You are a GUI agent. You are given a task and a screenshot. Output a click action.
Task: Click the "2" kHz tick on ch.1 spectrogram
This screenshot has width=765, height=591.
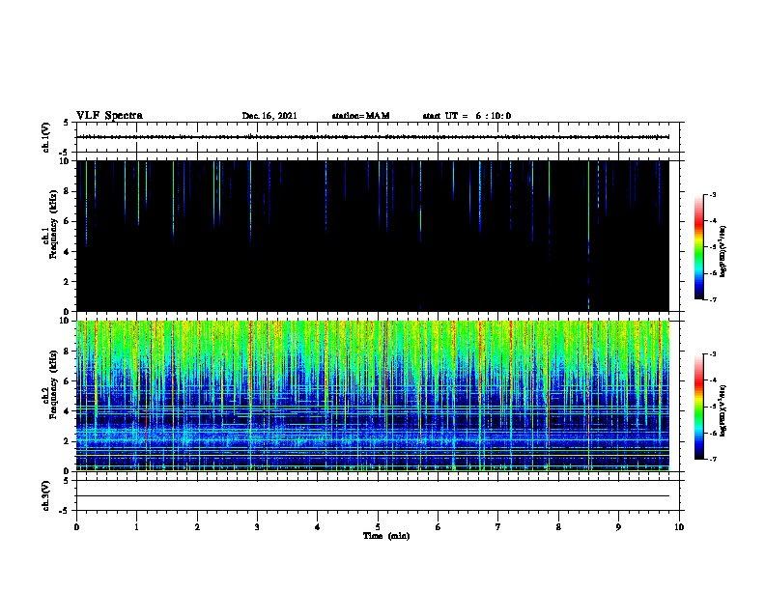click(x=67, y=282)
